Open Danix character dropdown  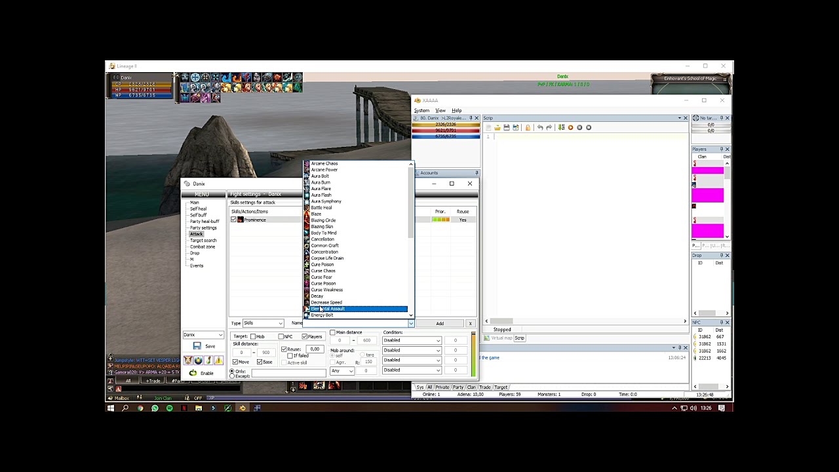[x=203, y=335]
